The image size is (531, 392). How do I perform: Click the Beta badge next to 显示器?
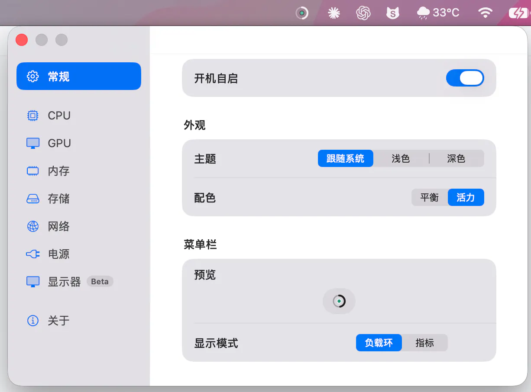pyautogui.click(x=100, y=282)
